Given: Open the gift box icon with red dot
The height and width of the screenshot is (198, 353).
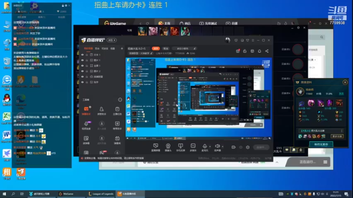Looking at the screenshot, I should coord(238,51).
